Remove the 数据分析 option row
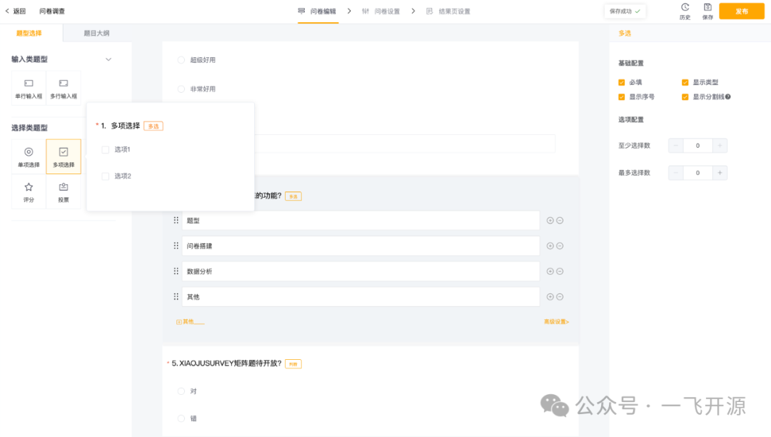Viewport: 771px width, 437px height. pyautogui.click(x=560, y=271)
